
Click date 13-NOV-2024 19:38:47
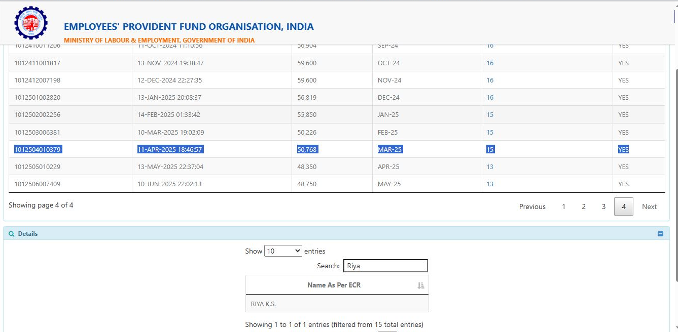click(170, 63)
